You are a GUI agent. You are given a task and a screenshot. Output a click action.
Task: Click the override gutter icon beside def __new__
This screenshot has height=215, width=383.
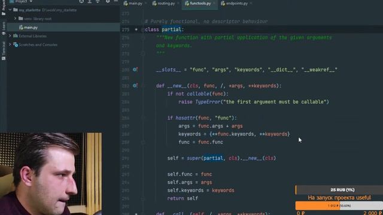[x=135, y=86]
